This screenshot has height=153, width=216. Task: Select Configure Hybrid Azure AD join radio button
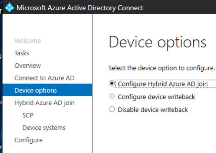tap(112, 84)
